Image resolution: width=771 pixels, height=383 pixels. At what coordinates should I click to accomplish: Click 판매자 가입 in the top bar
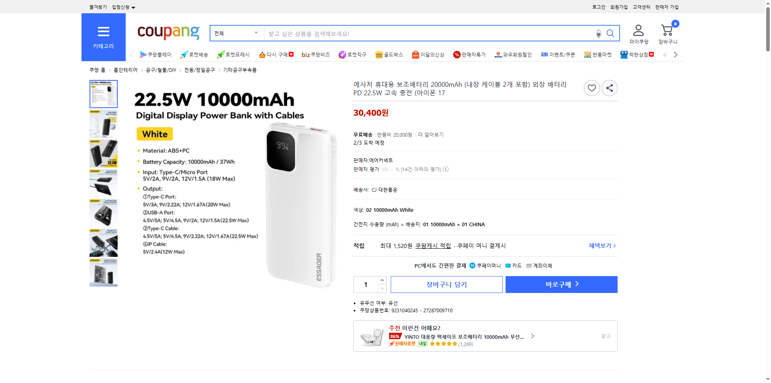click(x=667, y=7)
